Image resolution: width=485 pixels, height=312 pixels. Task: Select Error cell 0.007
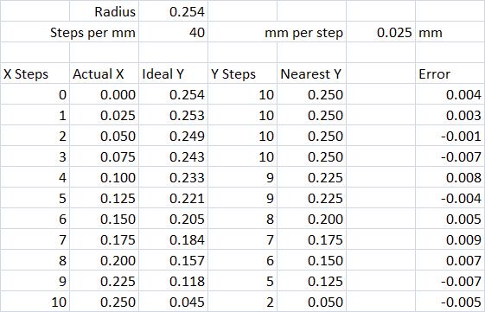point(450,260)
